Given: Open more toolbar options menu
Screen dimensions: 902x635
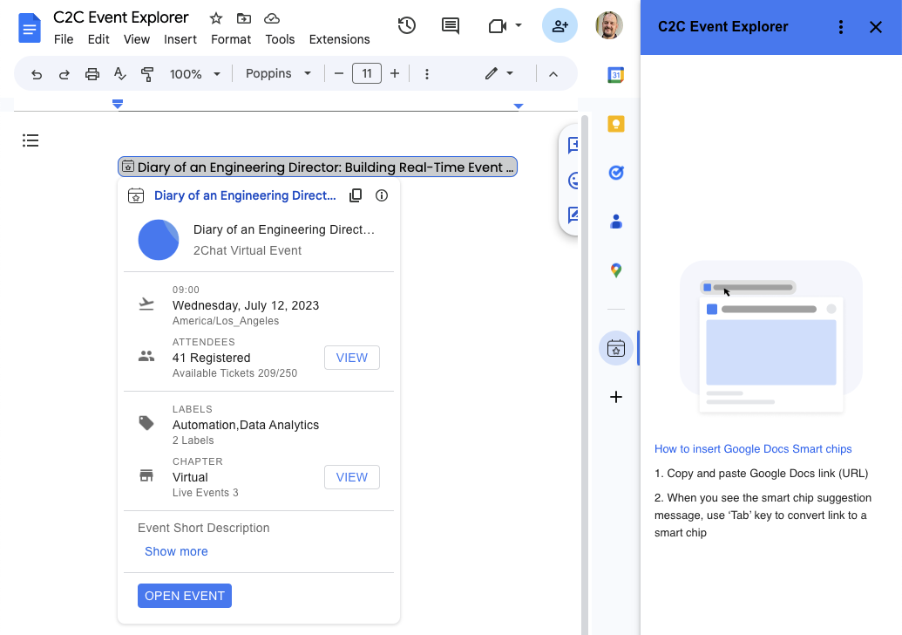Looking at the screenshot, I should pyautogui.click(x=427, y=73).
